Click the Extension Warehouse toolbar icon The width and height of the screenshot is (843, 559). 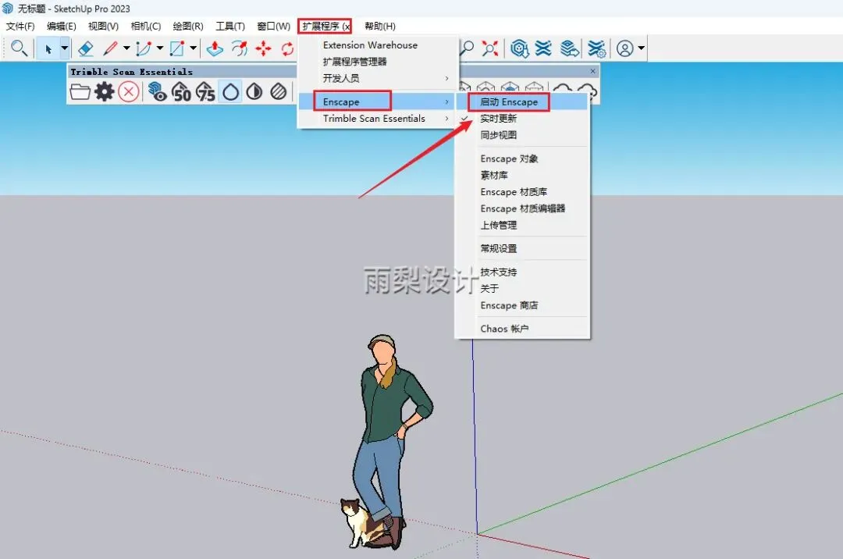tap(543, 48)
